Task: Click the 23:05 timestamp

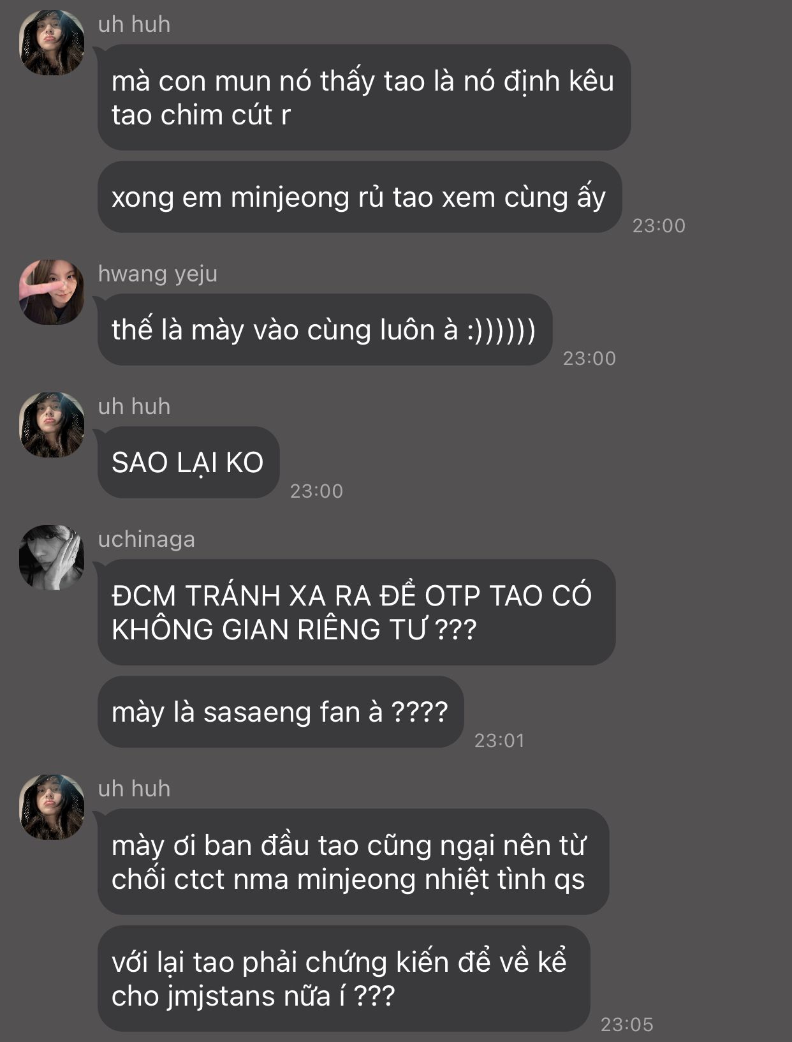Action: [627, 1024]
